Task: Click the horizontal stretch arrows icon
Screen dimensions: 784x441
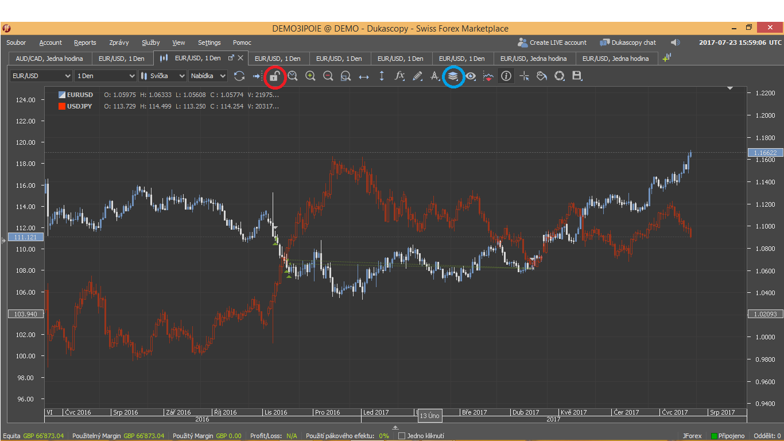Action: tap(364, 76)
